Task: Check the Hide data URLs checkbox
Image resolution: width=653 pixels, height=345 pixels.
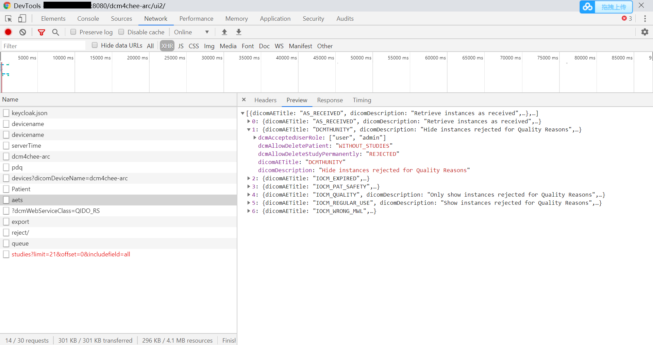Action: 95,44
